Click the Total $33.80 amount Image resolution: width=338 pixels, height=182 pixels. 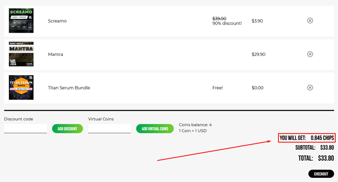coord(326,158)
